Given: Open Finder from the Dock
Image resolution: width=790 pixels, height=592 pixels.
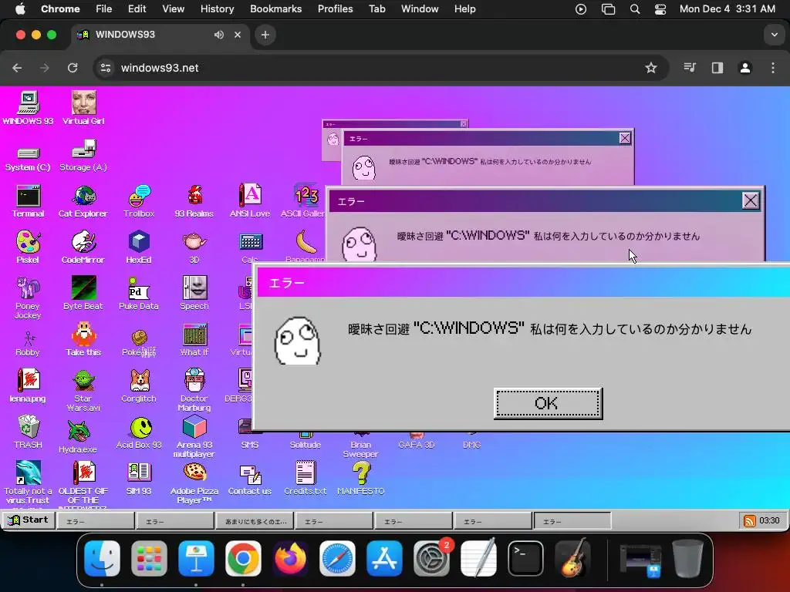Looking at the screenshot, I should pyautogui.click(x=103, y=558).
